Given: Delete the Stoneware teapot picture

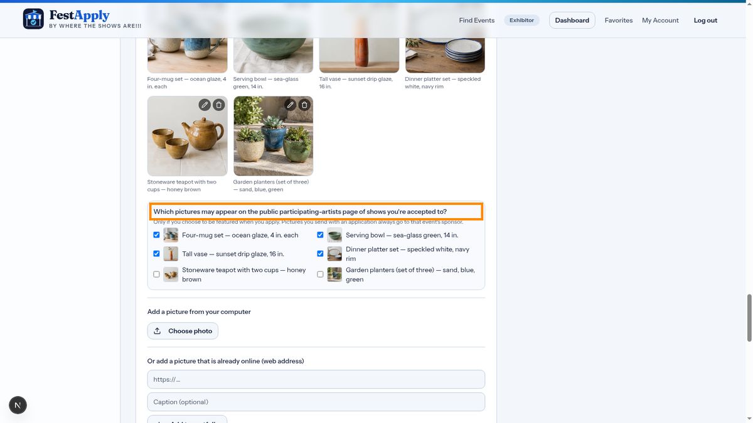Looking at the screenshot, I should click(x=218, y=105).
